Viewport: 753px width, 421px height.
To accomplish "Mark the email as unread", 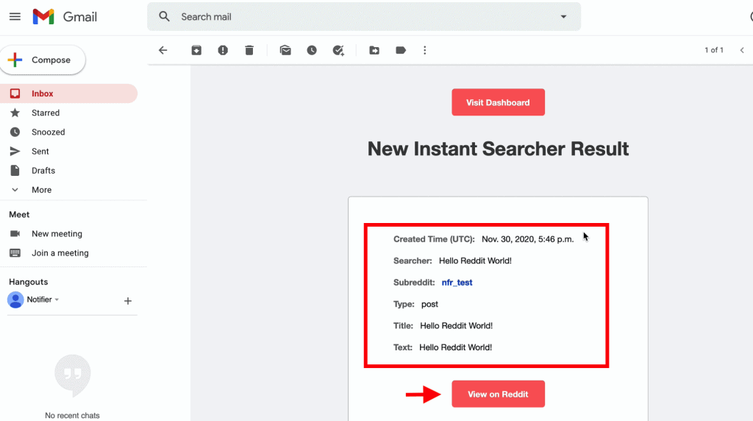I will [285, 50].
